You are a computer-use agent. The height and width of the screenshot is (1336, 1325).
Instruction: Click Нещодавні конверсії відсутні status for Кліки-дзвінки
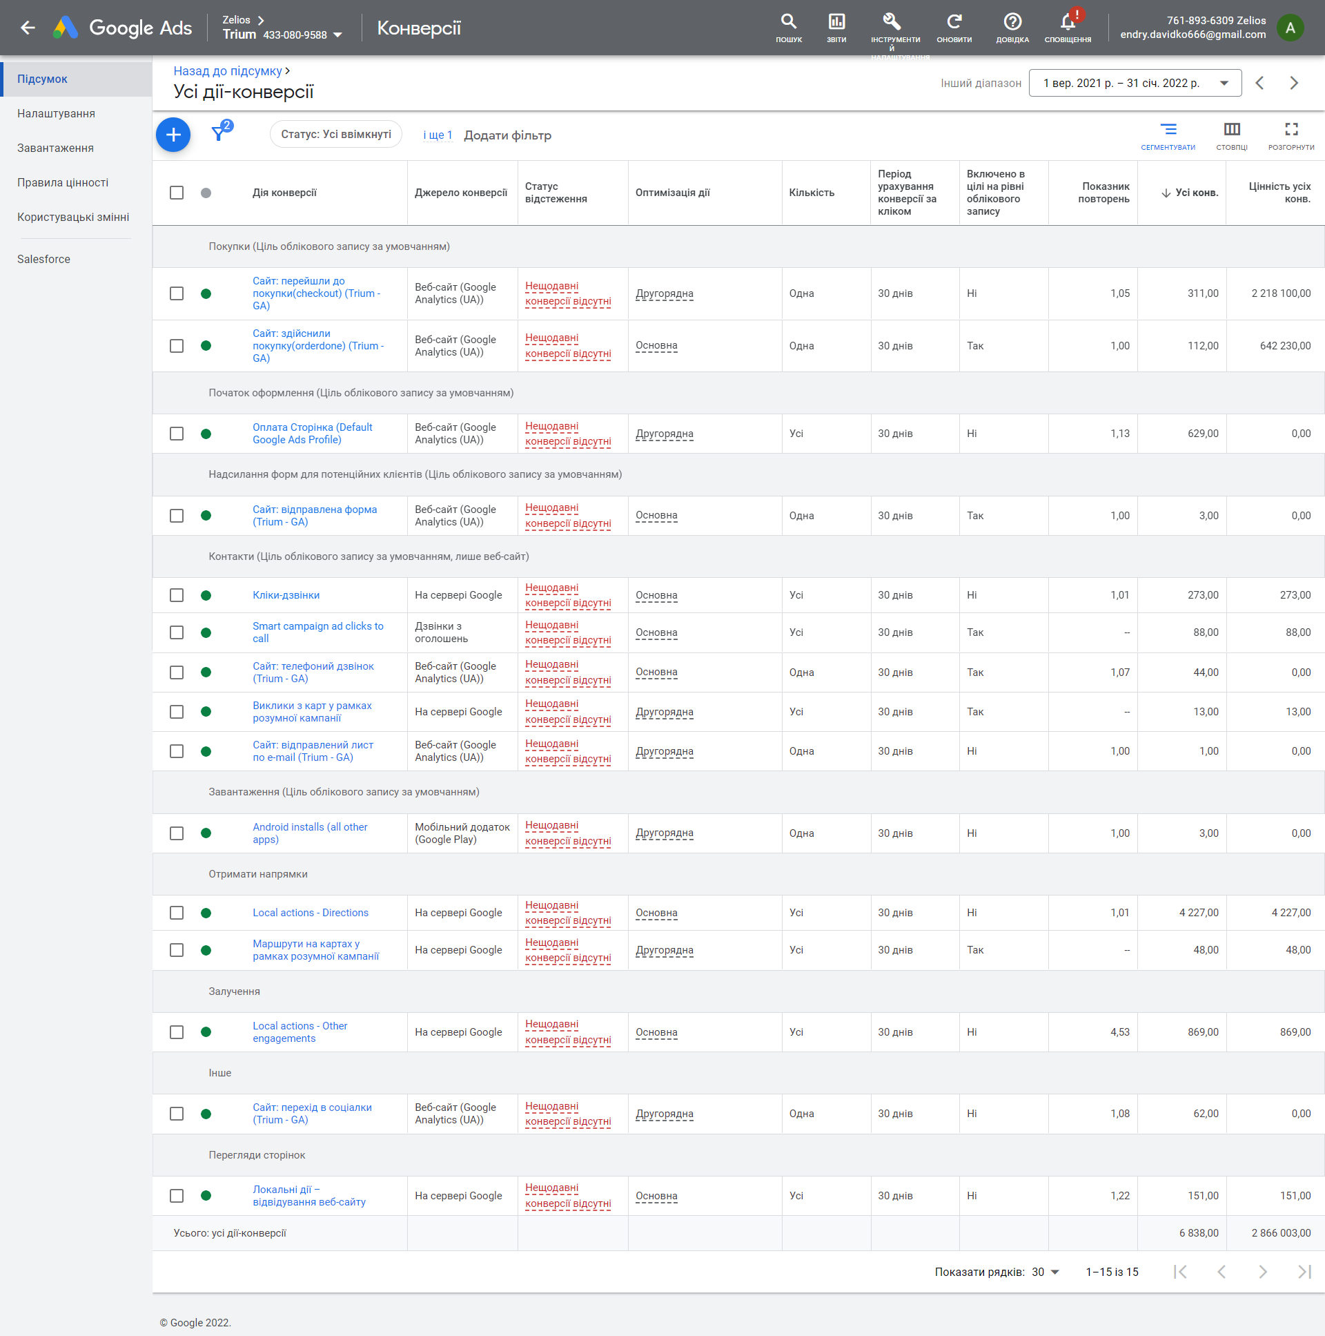(x=567, y=595)
